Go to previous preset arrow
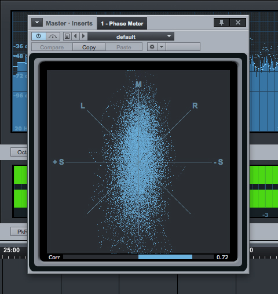Screen dimensions: 278x294 (75, 37)
